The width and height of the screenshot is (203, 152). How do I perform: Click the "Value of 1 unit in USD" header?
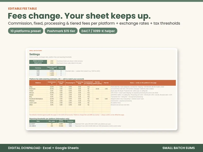click(52, 68)
